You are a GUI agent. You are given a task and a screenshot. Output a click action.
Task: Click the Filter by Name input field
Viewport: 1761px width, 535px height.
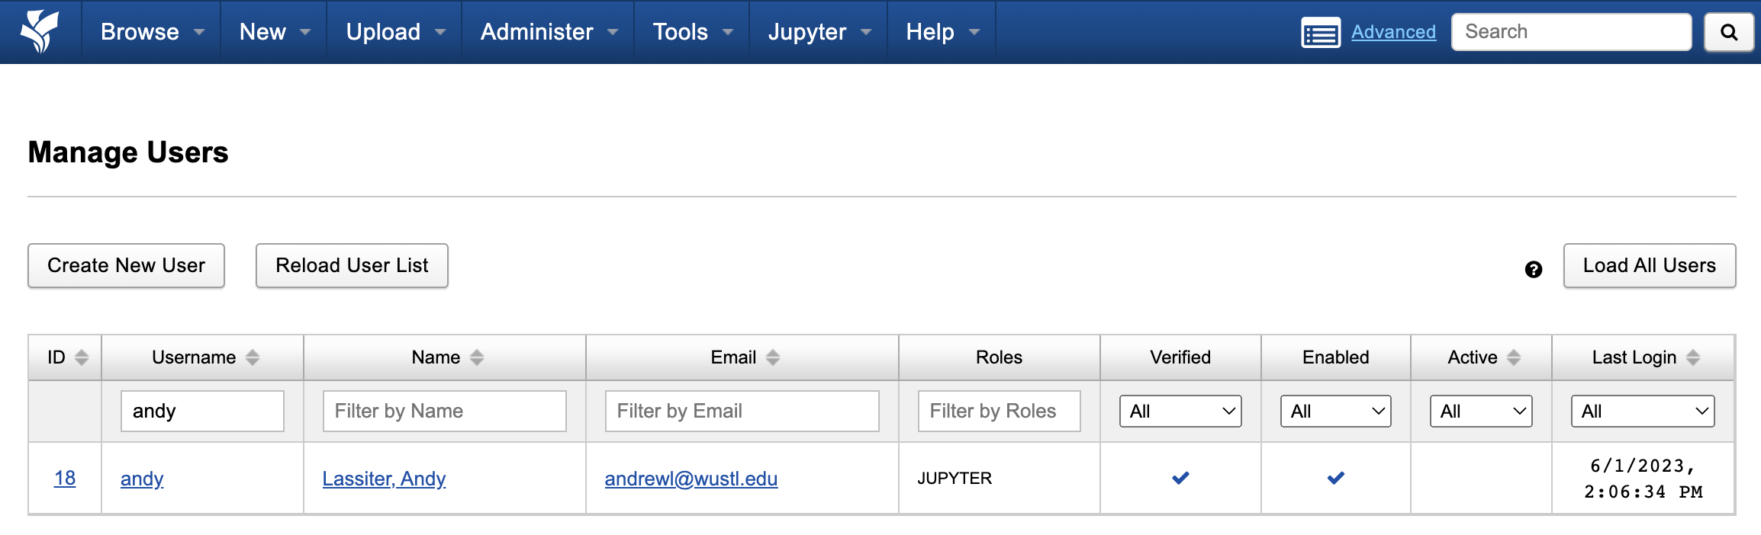pos(444,412)
